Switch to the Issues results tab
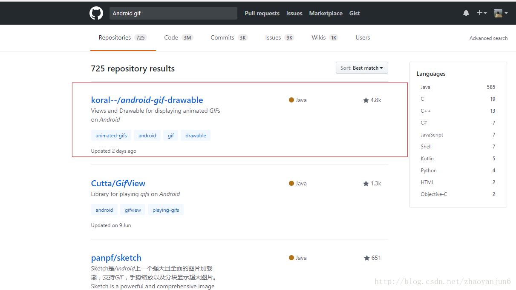 (x=280, y=38)
